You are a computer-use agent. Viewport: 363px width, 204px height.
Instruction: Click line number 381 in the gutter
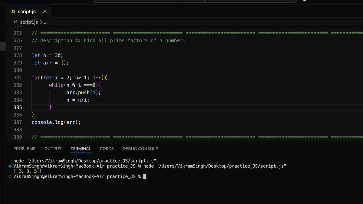[18, 77]
